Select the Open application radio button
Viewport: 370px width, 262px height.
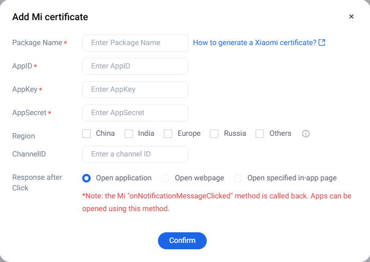86,178
